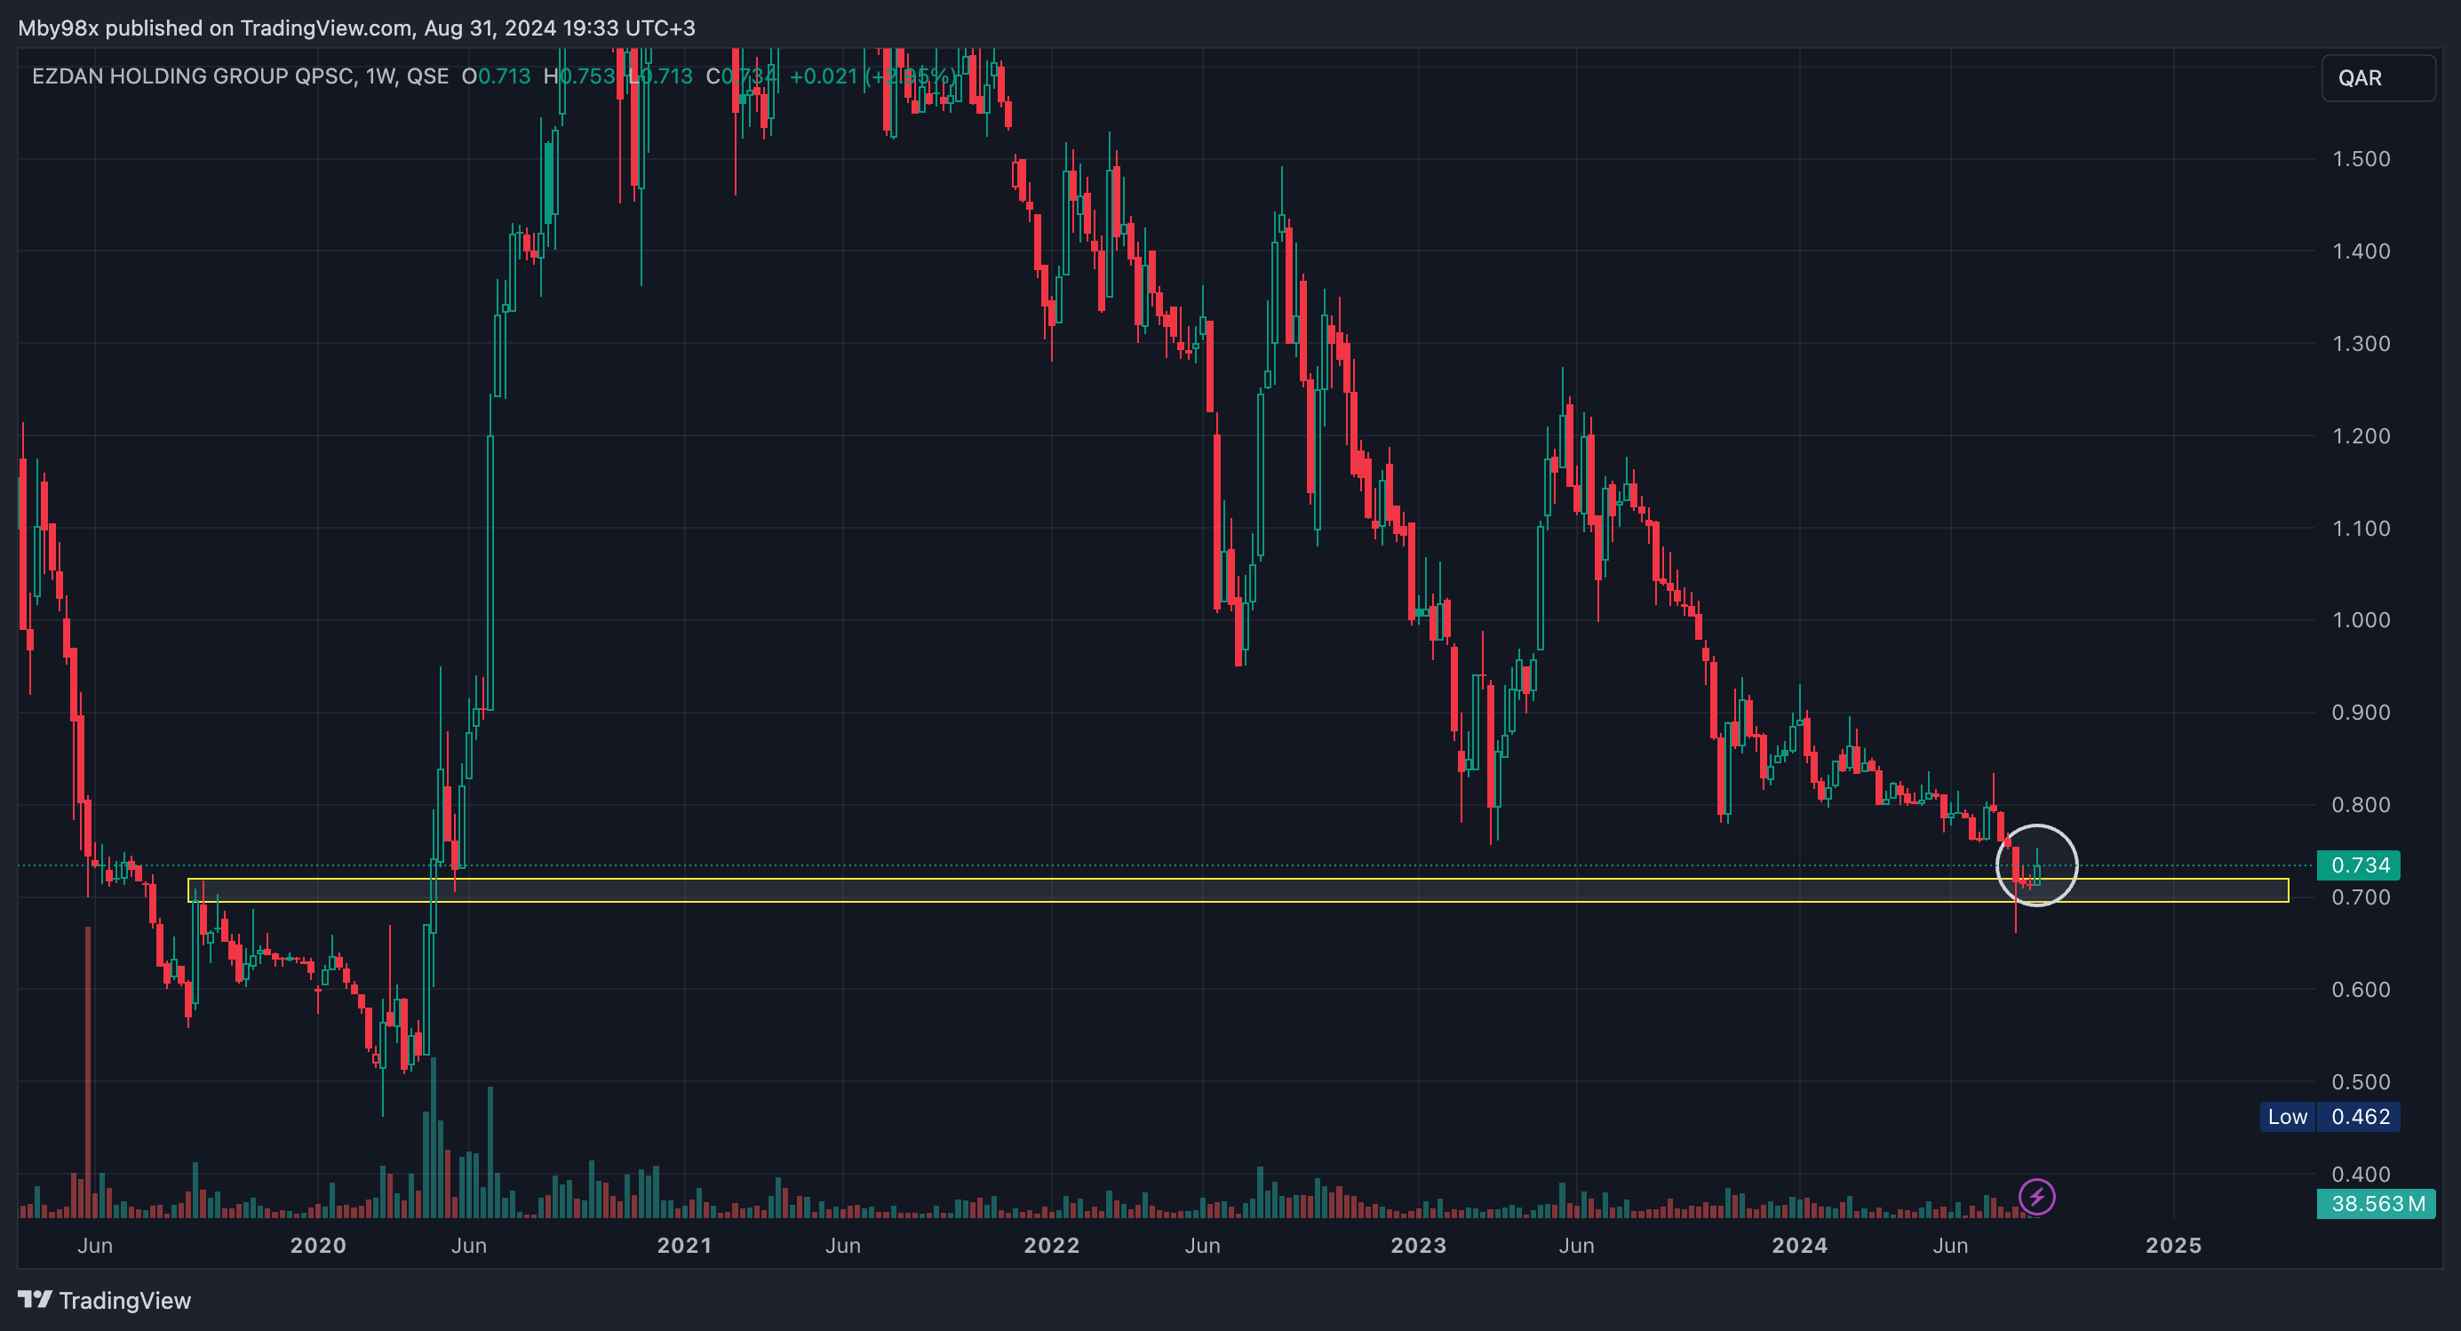The height and width of the screenshot is (1331, 2461).
Task: Click the 2022 label on time axis
Action: click(1052, 1245)
